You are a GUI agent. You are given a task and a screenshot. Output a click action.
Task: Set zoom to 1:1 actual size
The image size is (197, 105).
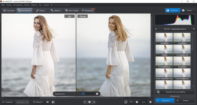pyautogui.click(x=131, y=102)
